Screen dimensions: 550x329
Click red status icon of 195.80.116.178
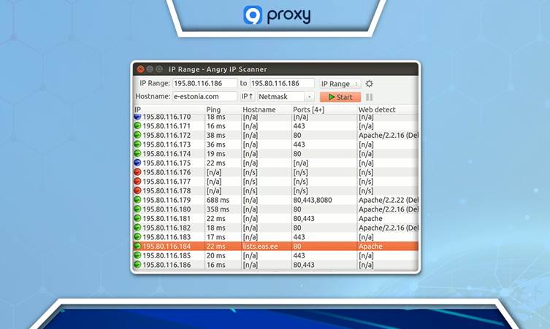click(x=137, y=190)
